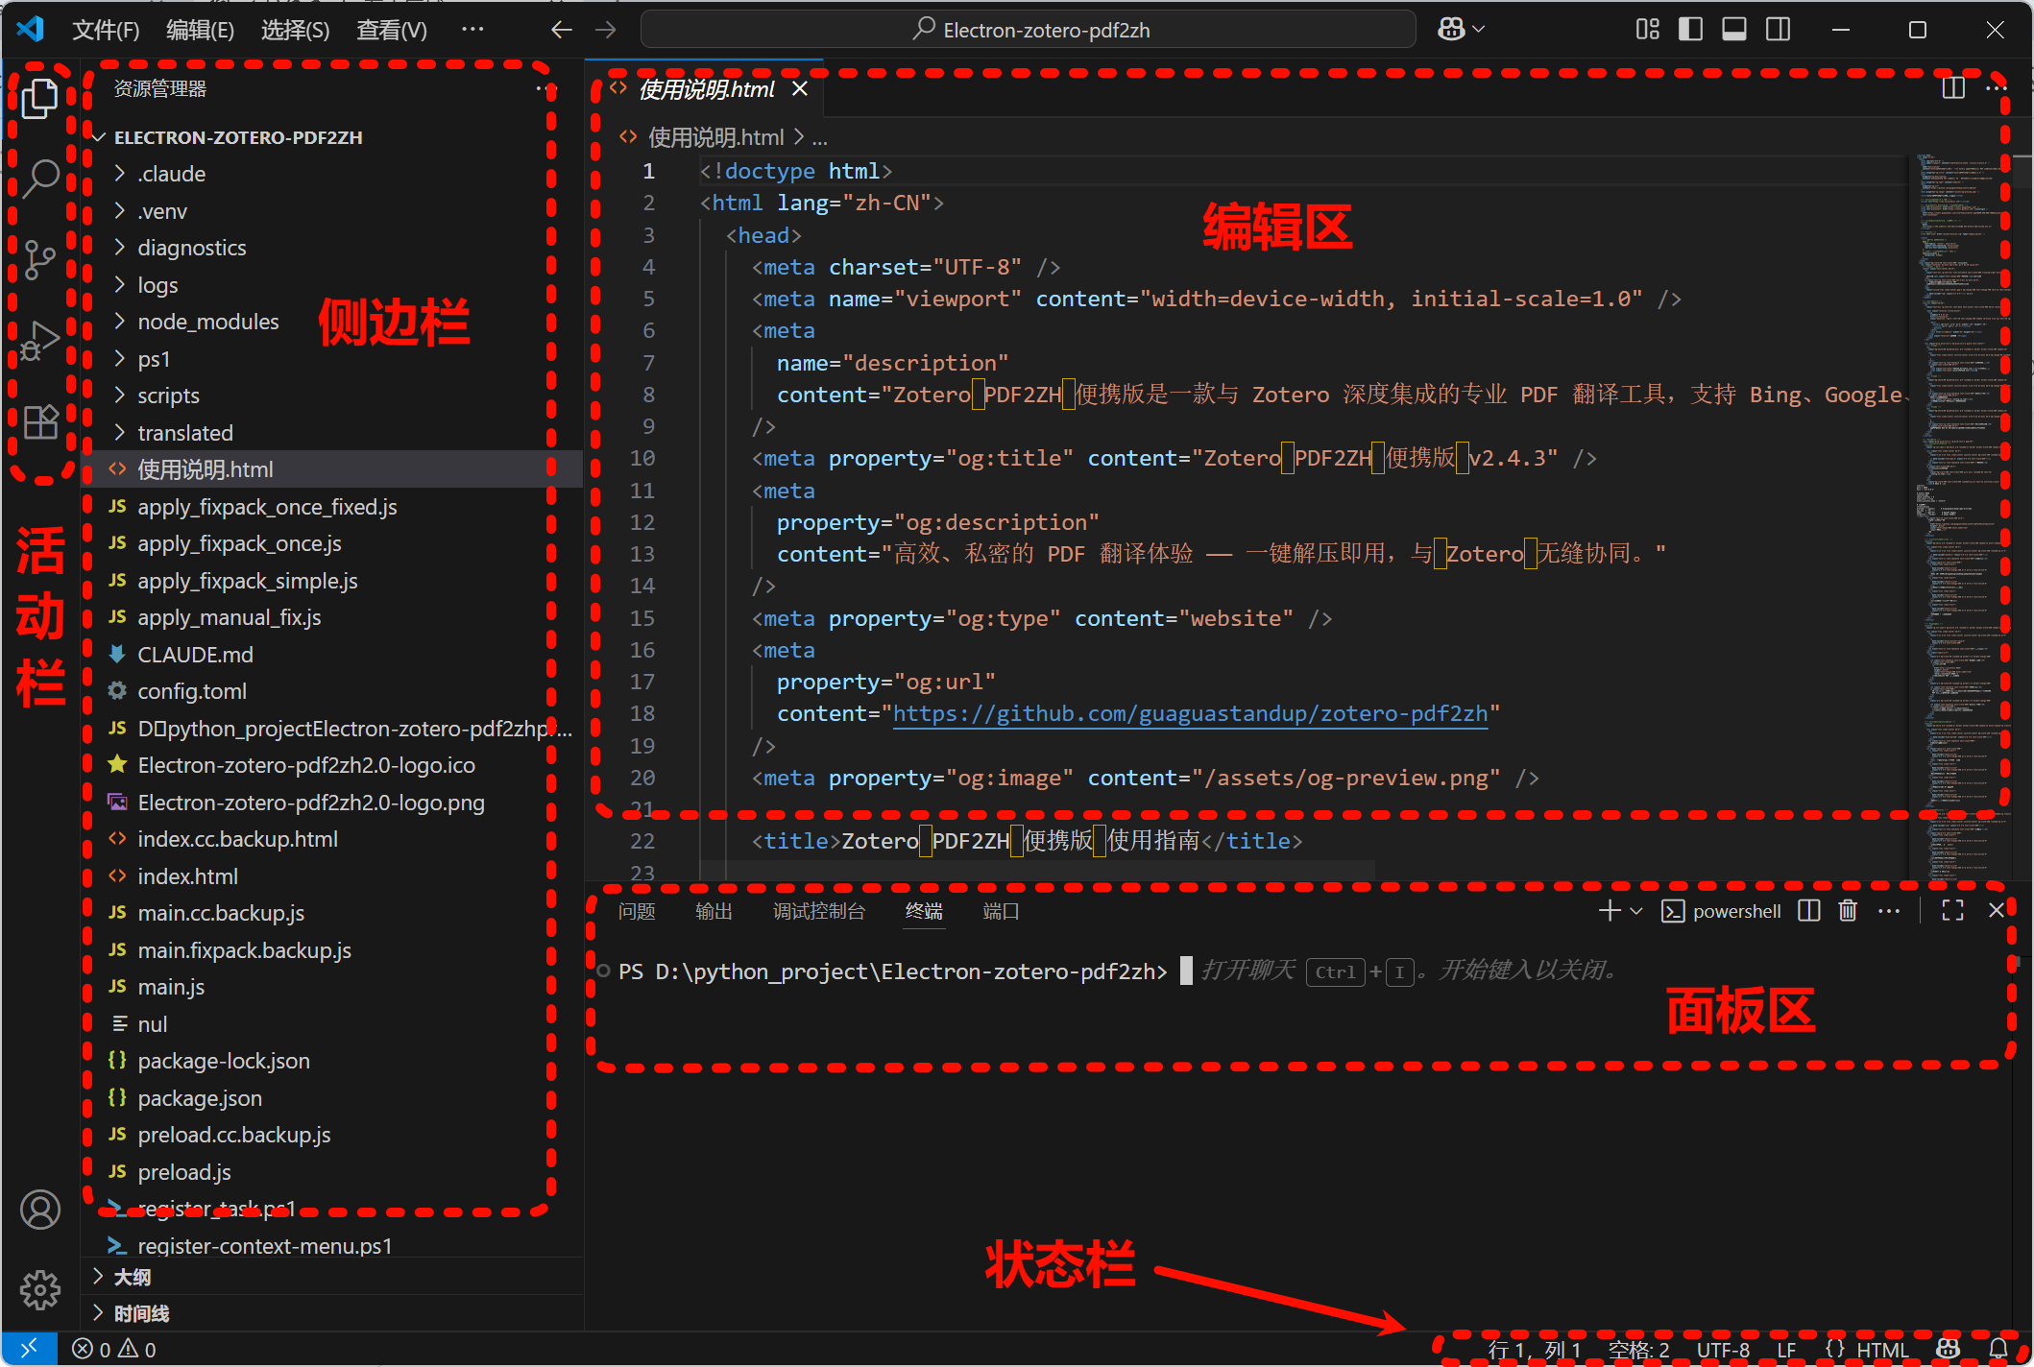This screenshot has width=2034, height=1367.
Task: Open the Search view in activity bar
Action: (40, 178)
